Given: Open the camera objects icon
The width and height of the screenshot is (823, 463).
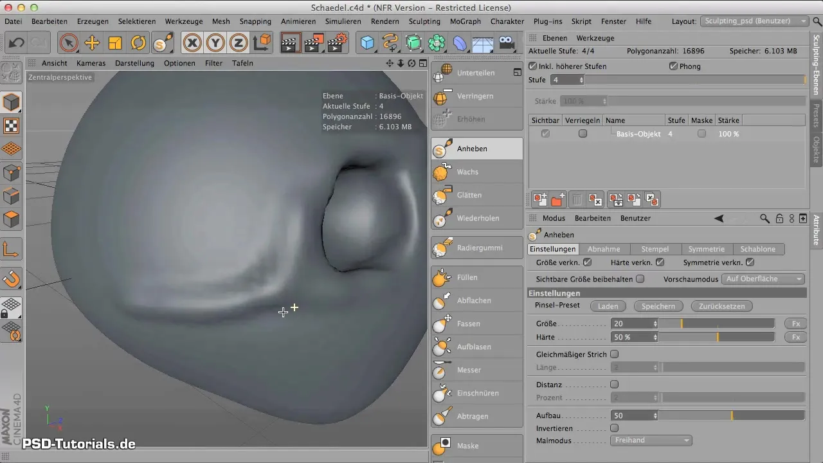Looking at the screenshot, I should [507, 43].
